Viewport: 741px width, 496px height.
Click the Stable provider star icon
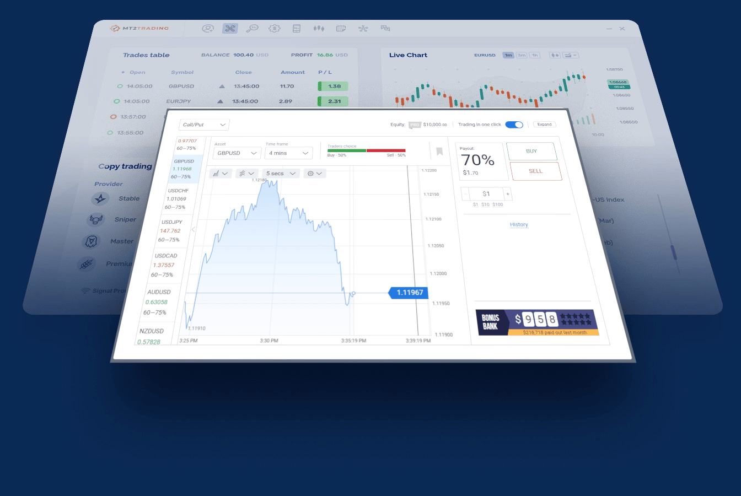pos(100,198)
